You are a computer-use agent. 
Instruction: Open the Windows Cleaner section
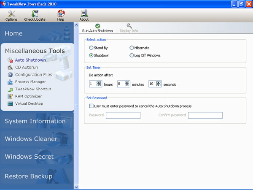coord(31,139)
